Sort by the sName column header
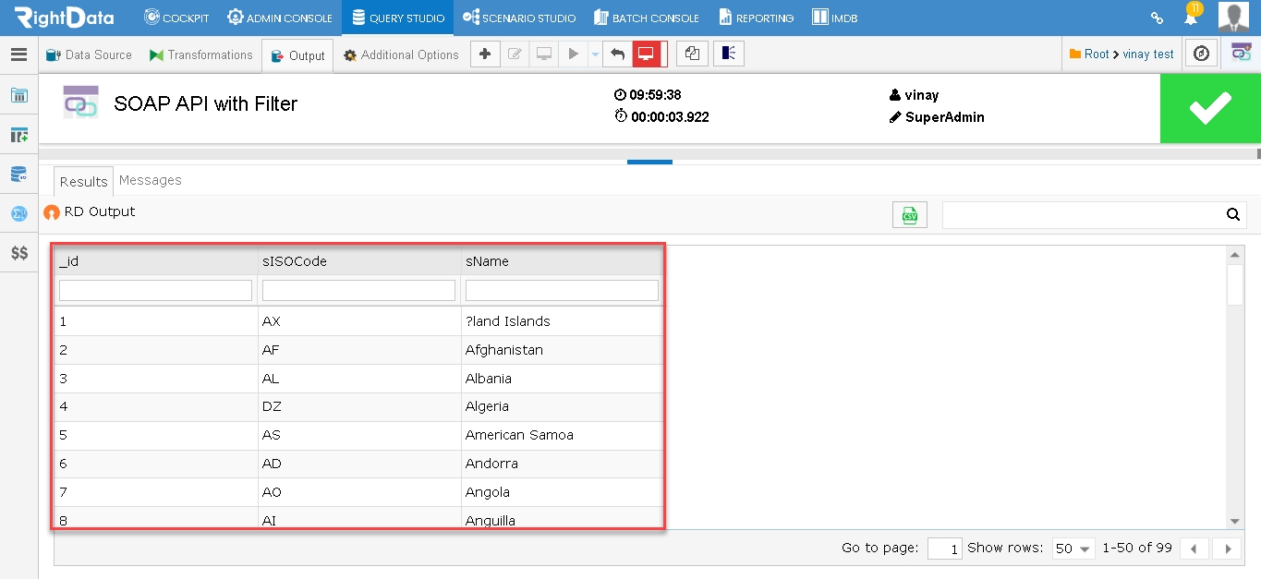The height and width of the screenshot is (579, 1261). click(x=562, y=261)
